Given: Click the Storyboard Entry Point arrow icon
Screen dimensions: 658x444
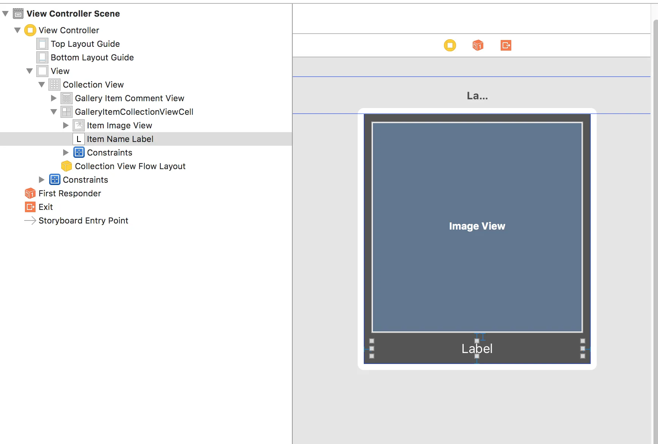Looking at the screenshot, I should [x=30, y=220].
